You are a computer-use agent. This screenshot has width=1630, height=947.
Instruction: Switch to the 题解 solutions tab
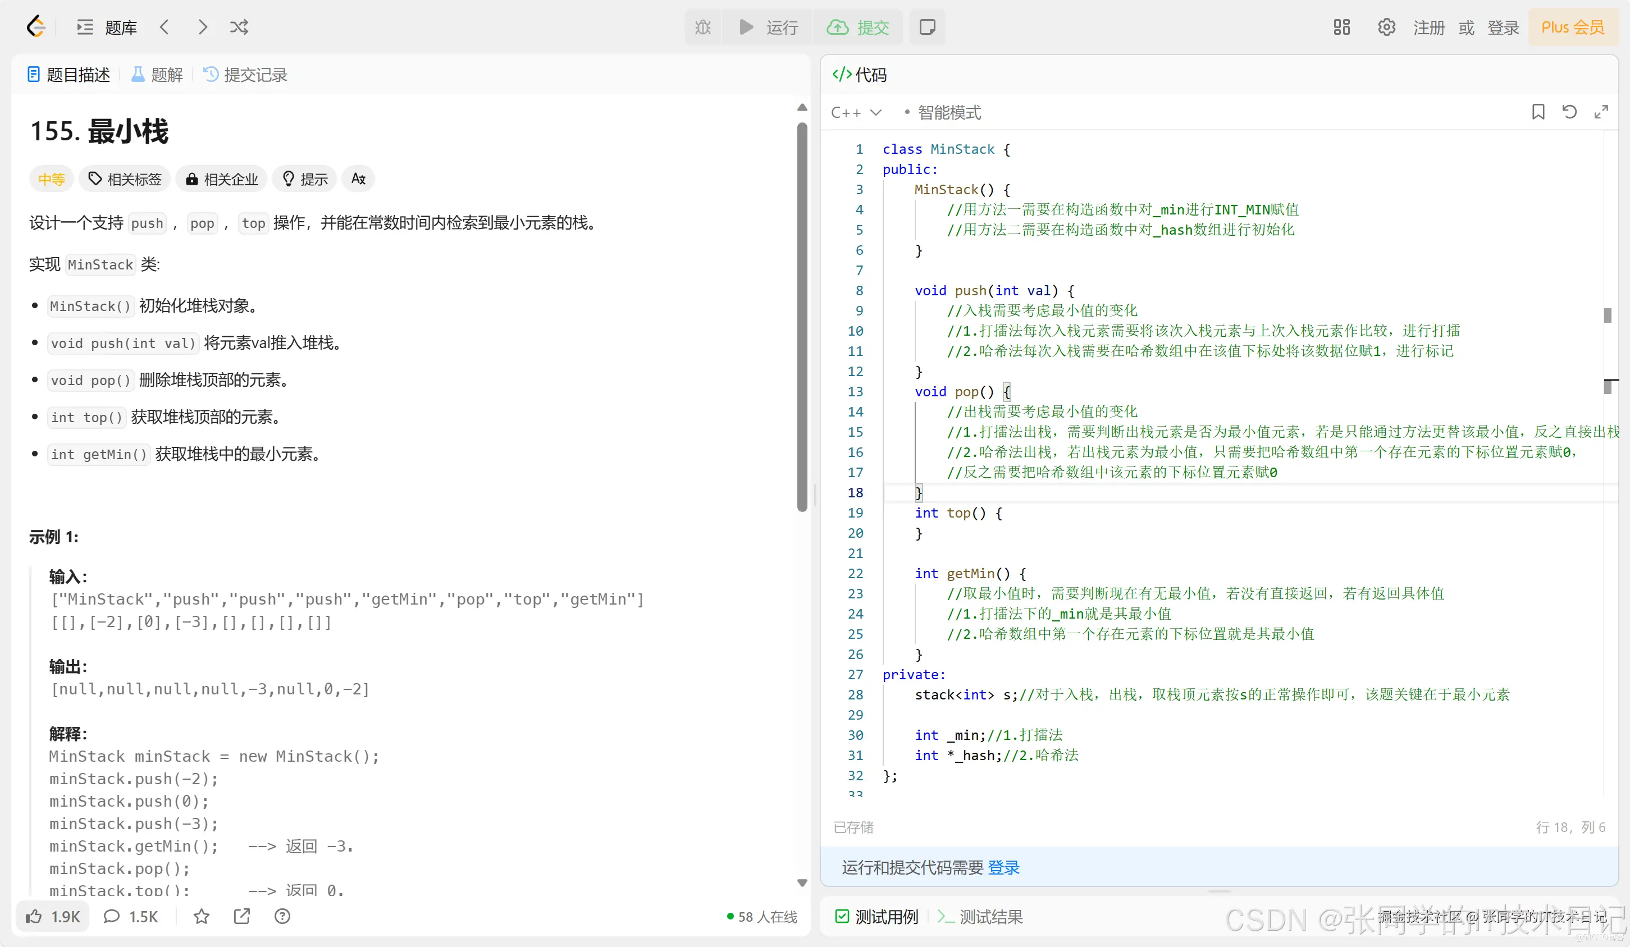158,75
